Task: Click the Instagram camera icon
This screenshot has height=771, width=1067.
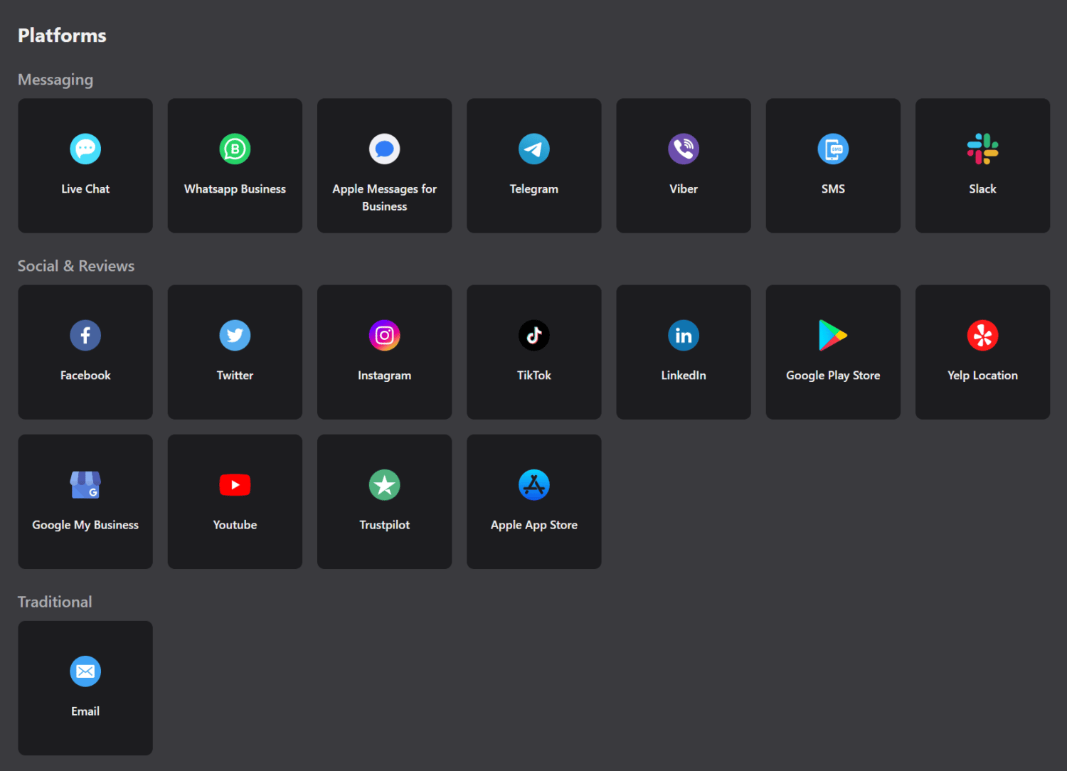Action: pyautogui.click(x=384, y=335)
